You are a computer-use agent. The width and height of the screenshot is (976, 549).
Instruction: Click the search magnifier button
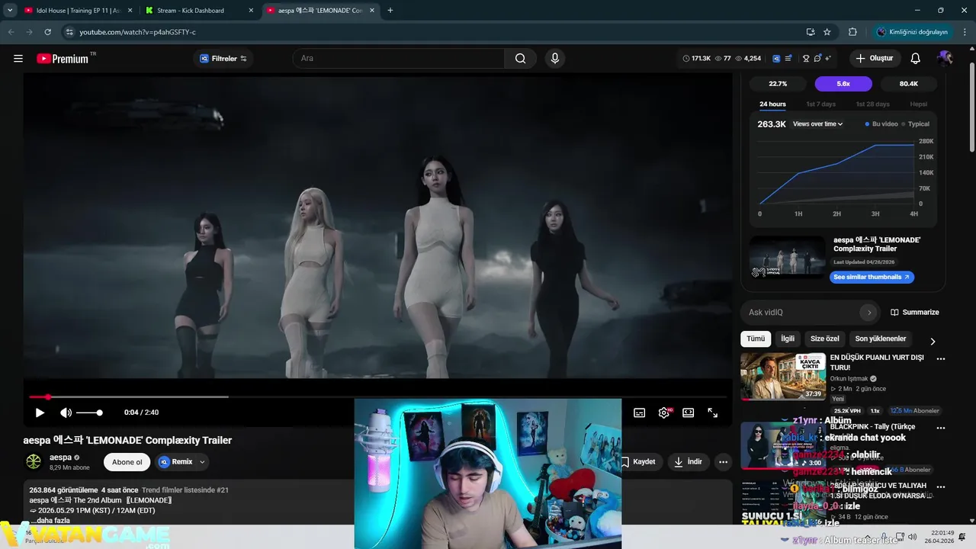520,59
